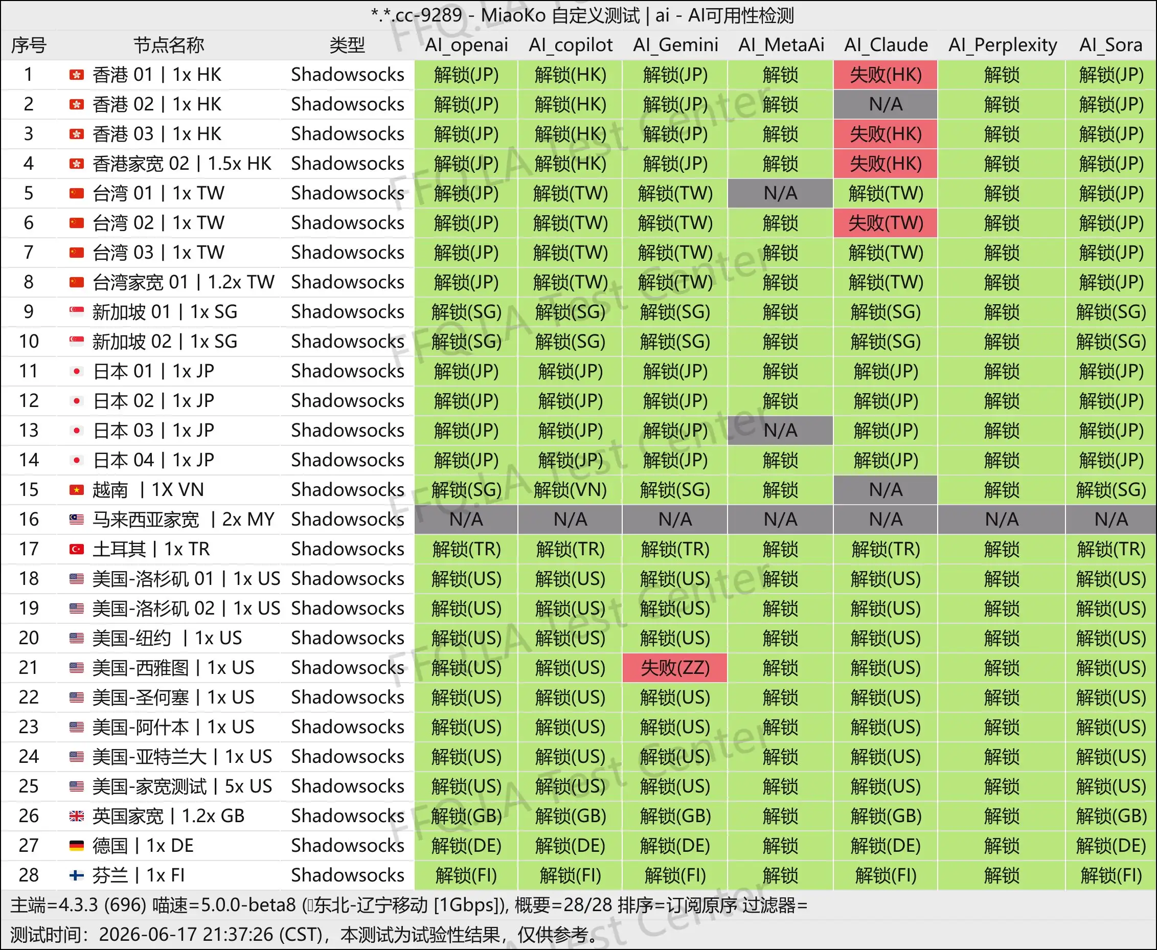Click 解锁(GB) in the AI_Sora column
The height and width of the screenshot is (950, 1157).
tap(1111, 816)
